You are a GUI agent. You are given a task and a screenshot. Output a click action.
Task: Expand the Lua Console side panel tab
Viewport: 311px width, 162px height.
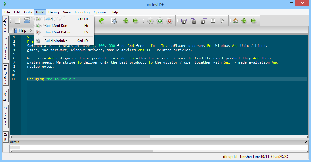(5, 75)
